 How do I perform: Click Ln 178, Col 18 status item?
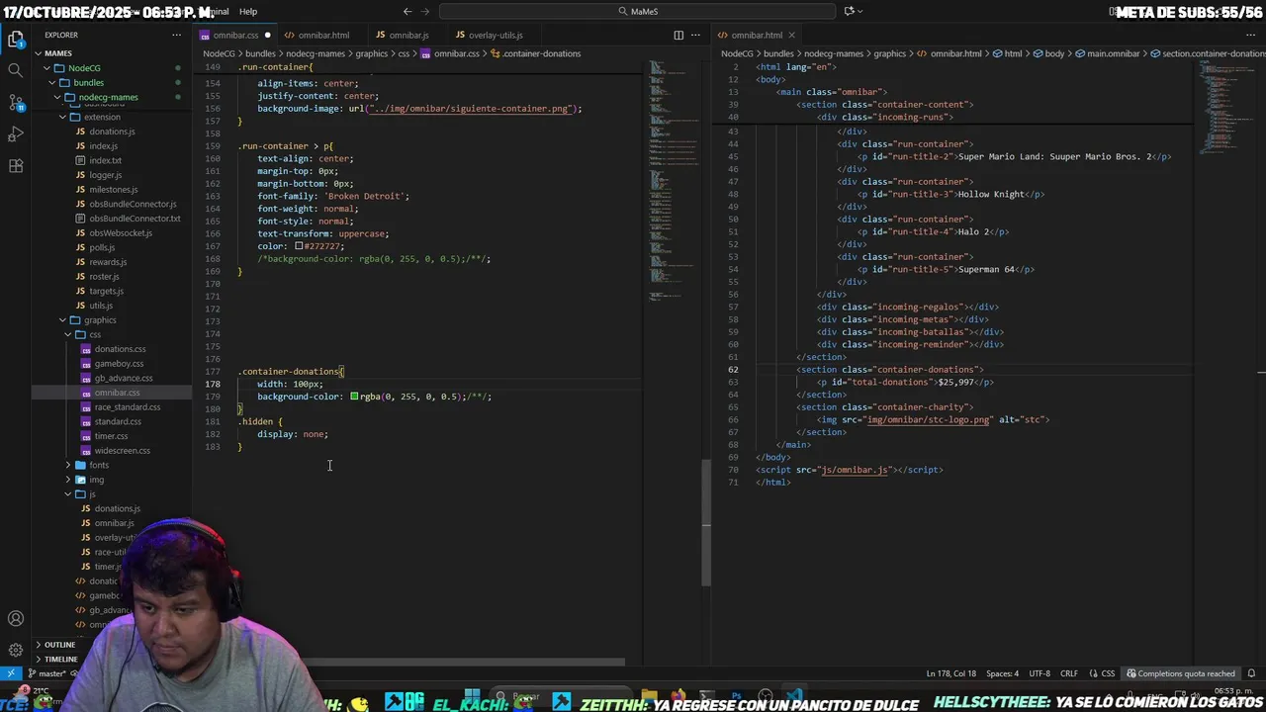click(x=950, y=673)
